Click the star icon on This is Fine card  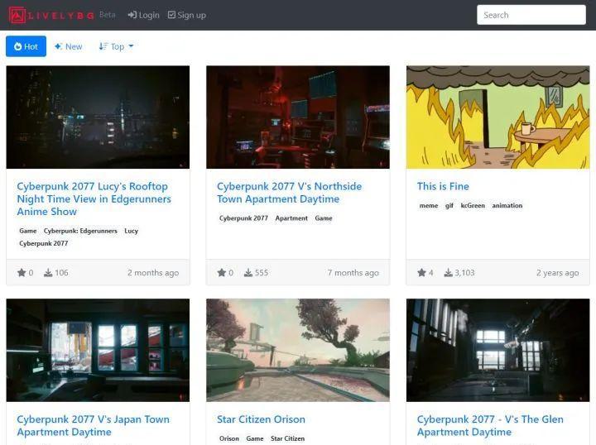pos(421,272)
